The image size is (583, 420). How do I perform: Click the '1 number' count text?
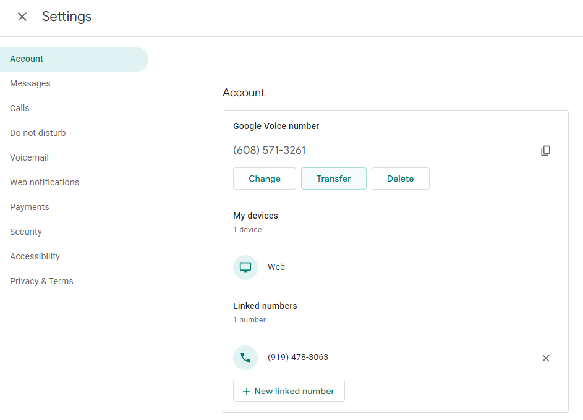[250, 320]
